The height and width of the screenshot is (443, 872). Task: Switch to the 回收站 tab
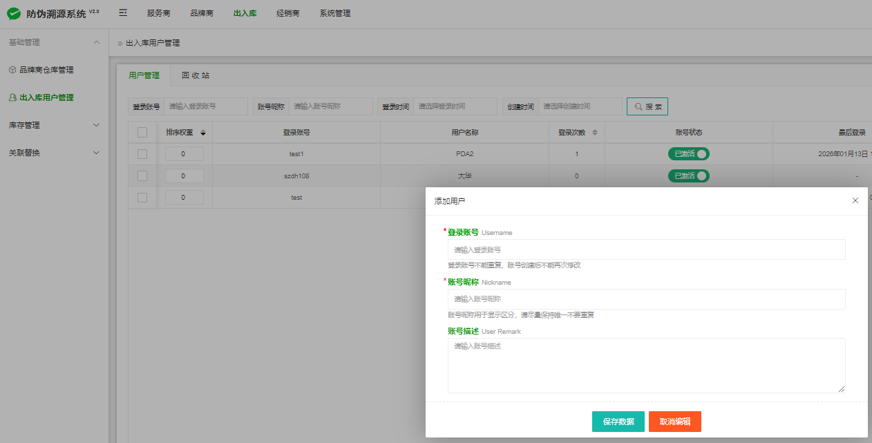point(196,75)
